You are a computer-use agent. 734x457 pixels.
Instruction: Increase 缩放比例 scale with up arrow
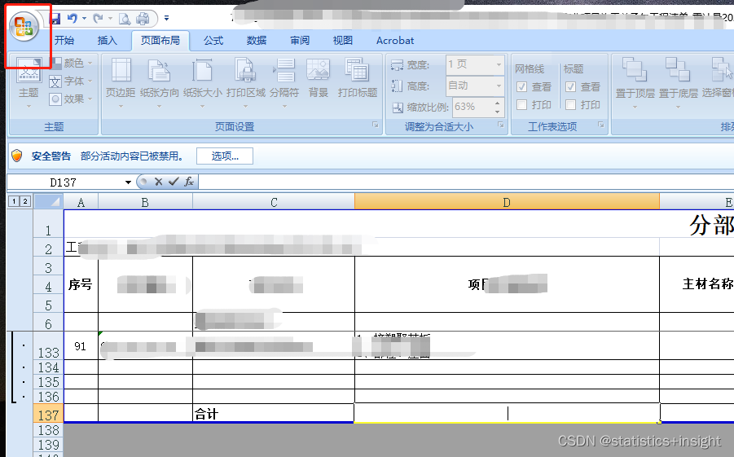497,103
